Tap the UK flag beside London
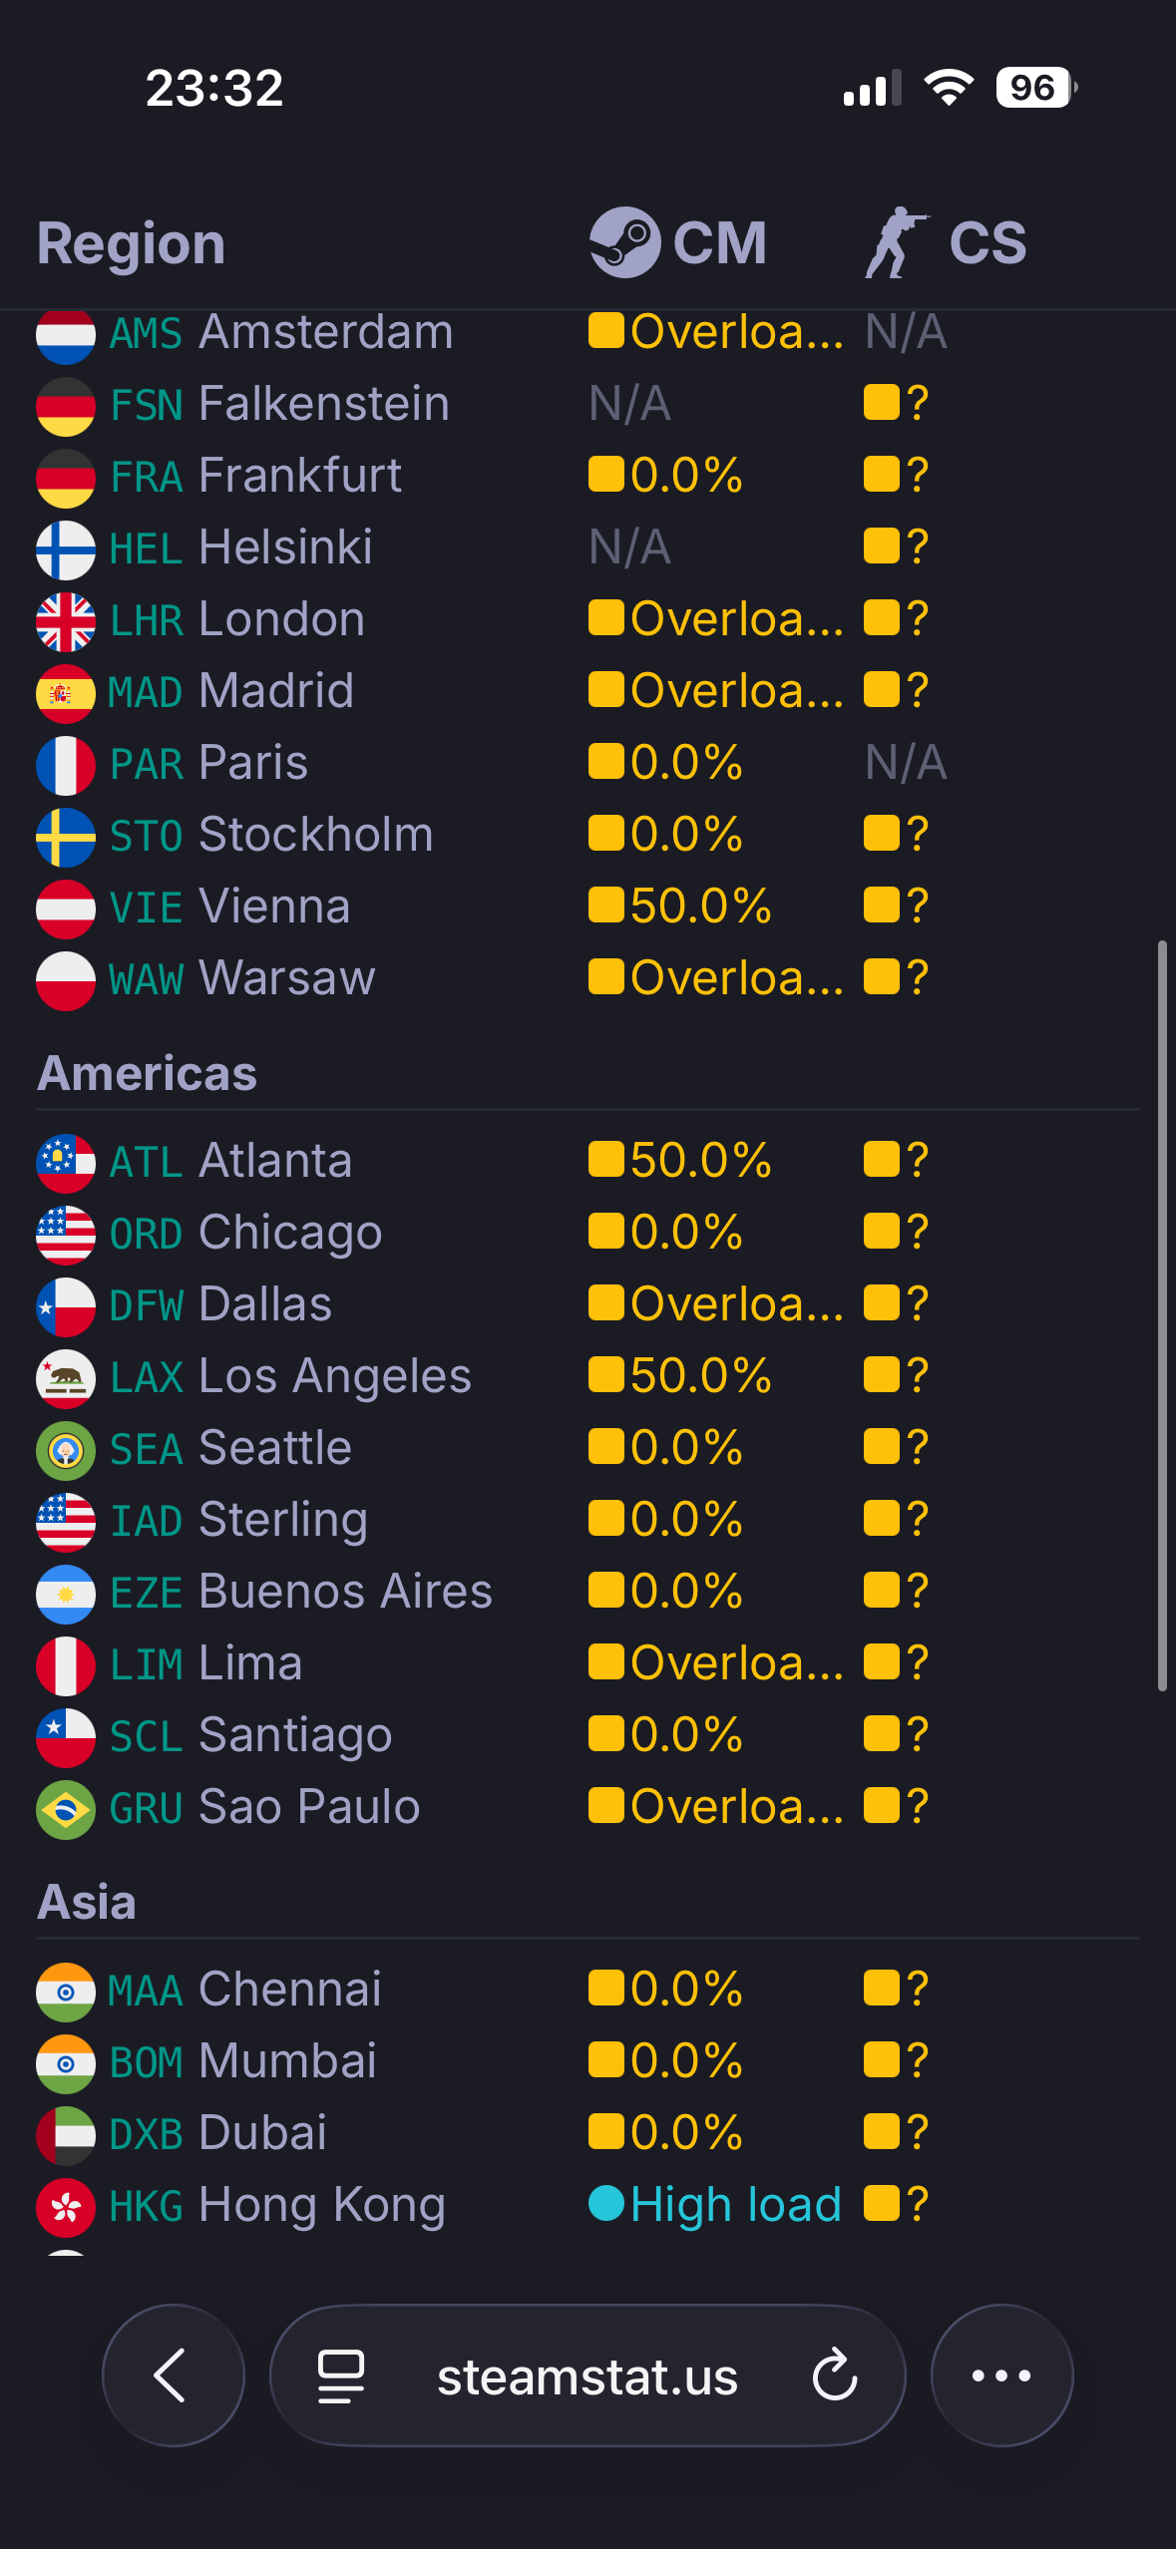1176x2549 pixels. click(66, 620)
